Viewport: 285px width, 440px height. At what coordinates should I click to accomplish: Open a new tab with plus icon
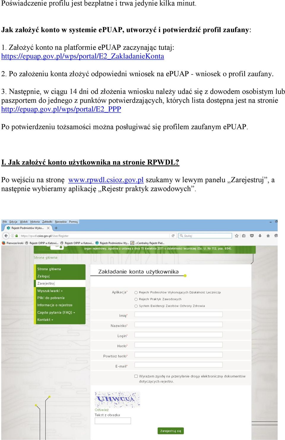tap(56, 228)
